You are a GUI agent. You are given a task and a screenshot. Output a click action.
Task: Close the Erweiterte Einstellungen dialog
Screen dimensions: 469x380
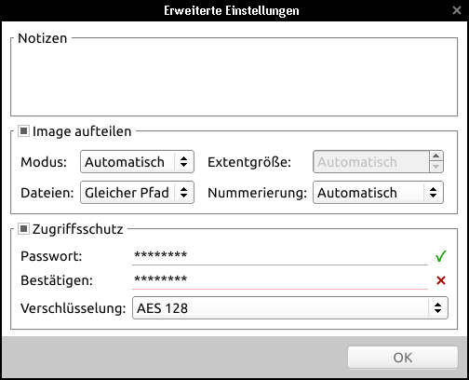tap(457, 10)
